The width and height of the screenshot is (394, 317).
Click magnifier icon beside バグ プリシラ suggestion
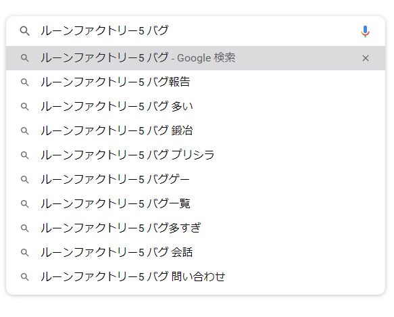24,155
